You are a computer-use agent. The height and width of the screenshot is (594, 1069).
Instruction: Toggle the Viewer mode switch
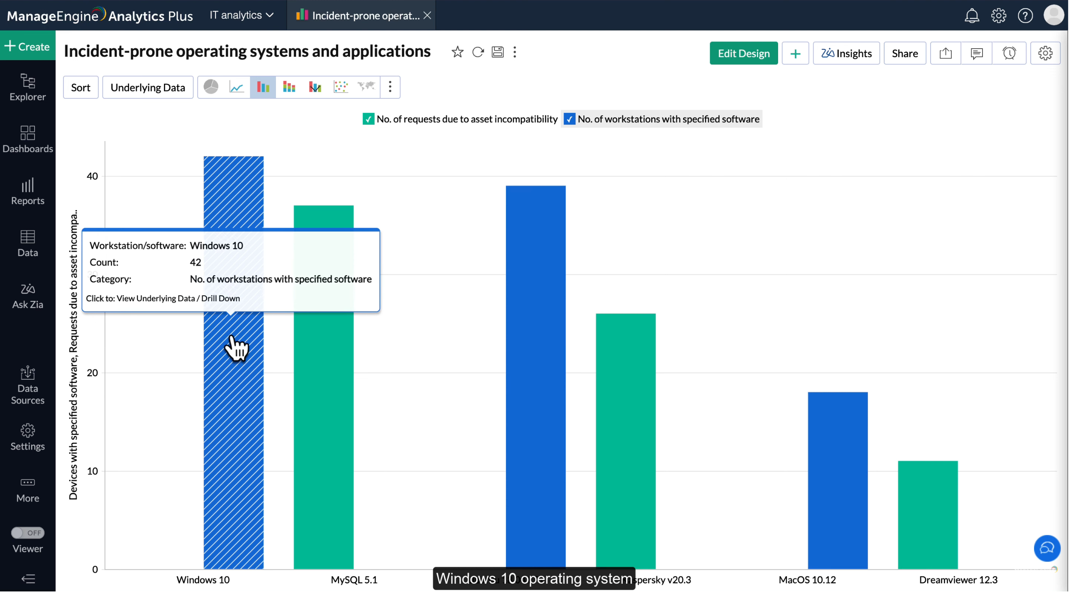28,533
